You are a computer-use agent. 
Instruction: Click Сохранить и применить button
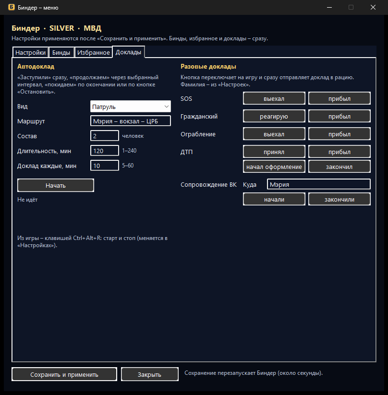[x=64, y=374]
